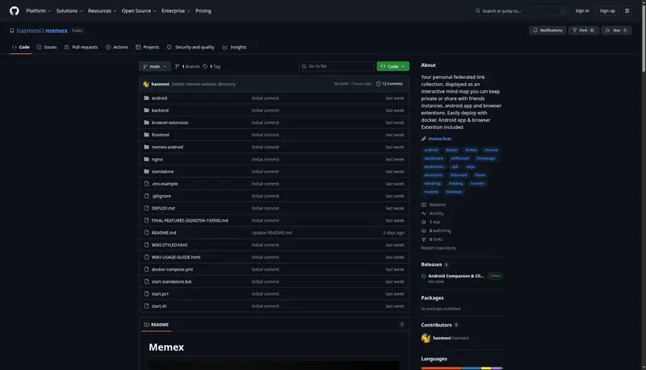Open the green Code dropdown button

[392, 66]
